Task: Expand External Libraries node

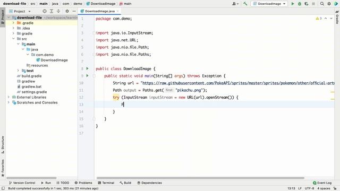Action: click(8, 97)
